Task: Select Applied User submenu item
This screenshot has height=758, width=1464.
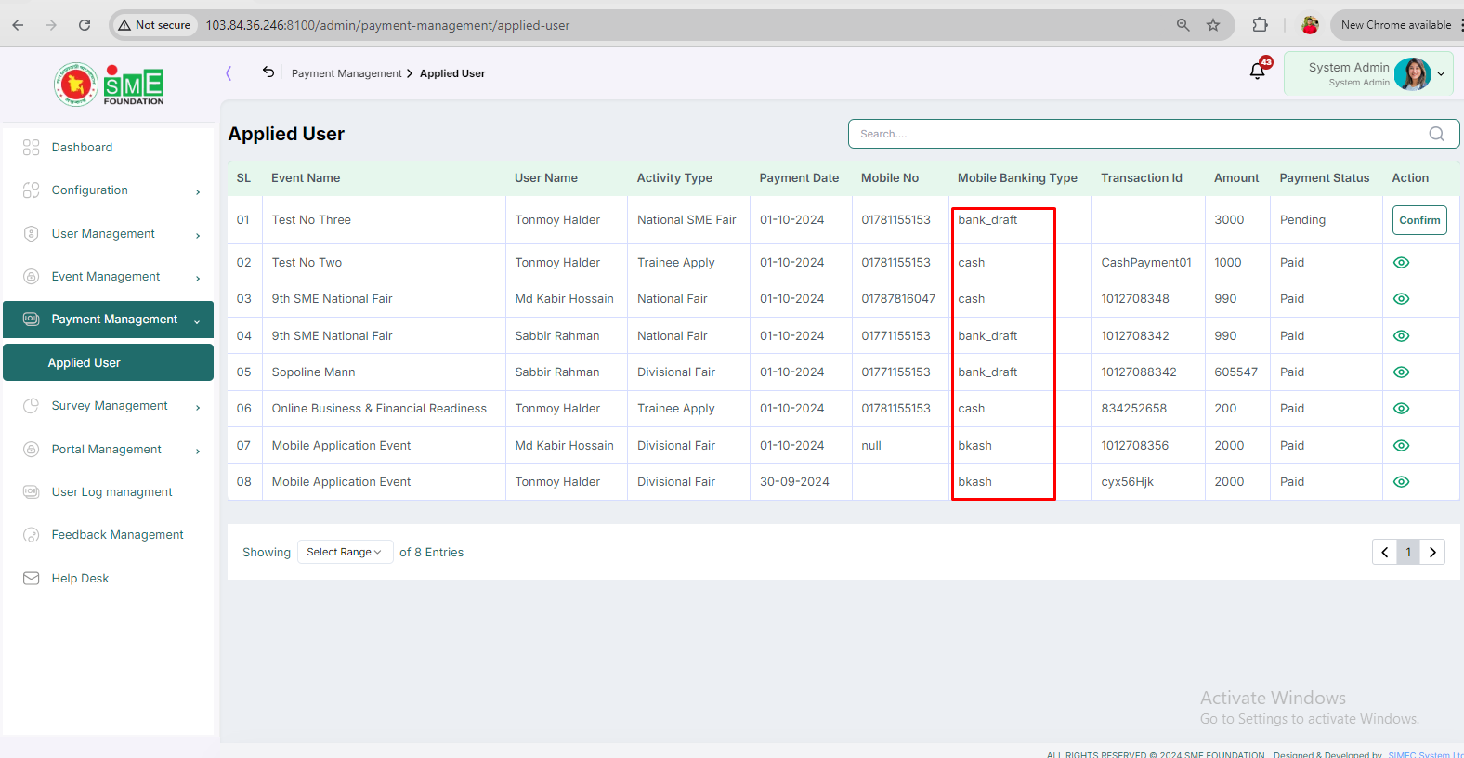Action: point(108,362)
